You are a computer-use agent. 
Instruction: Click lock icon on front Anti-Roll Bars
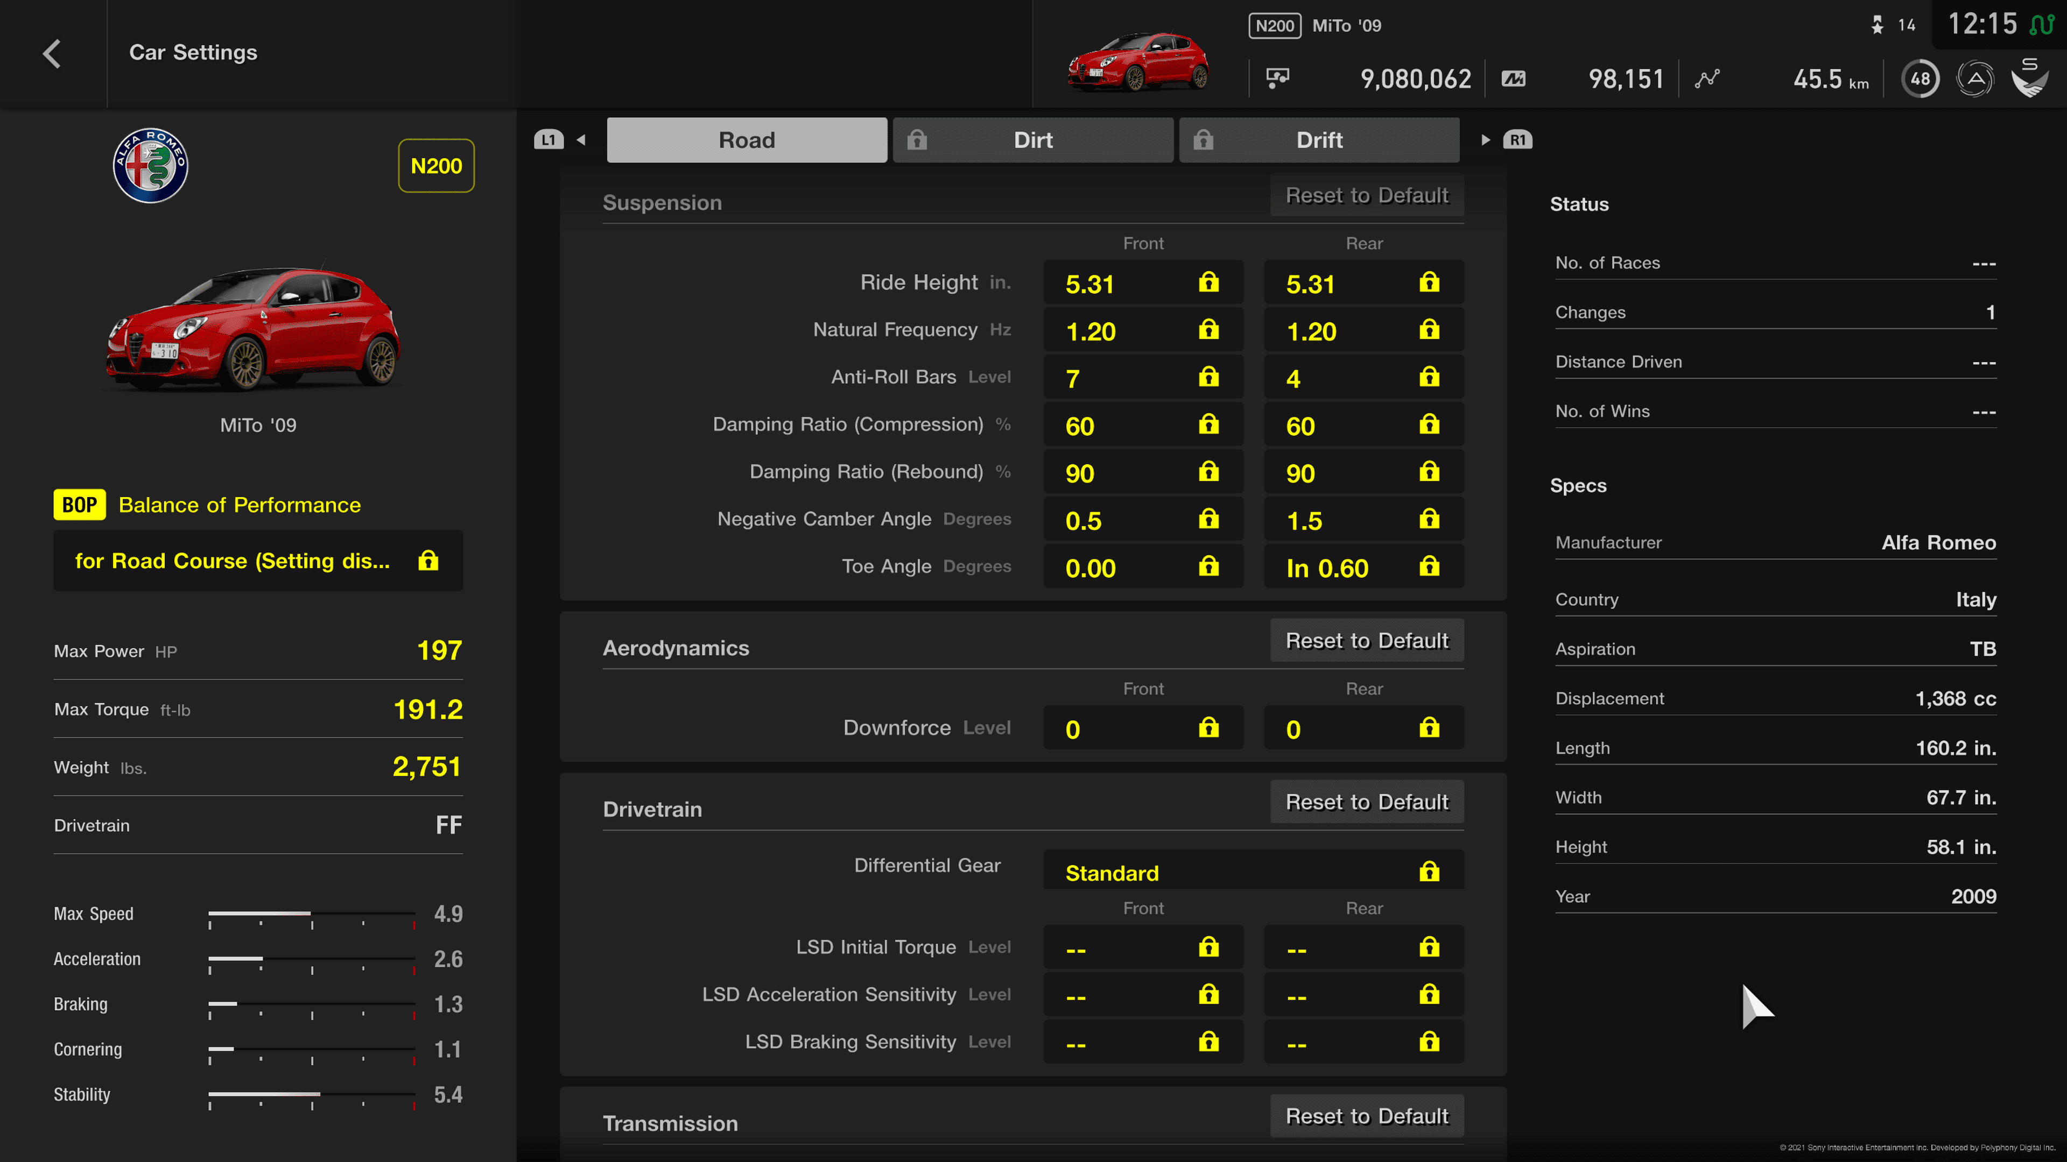pos(1208,376)
